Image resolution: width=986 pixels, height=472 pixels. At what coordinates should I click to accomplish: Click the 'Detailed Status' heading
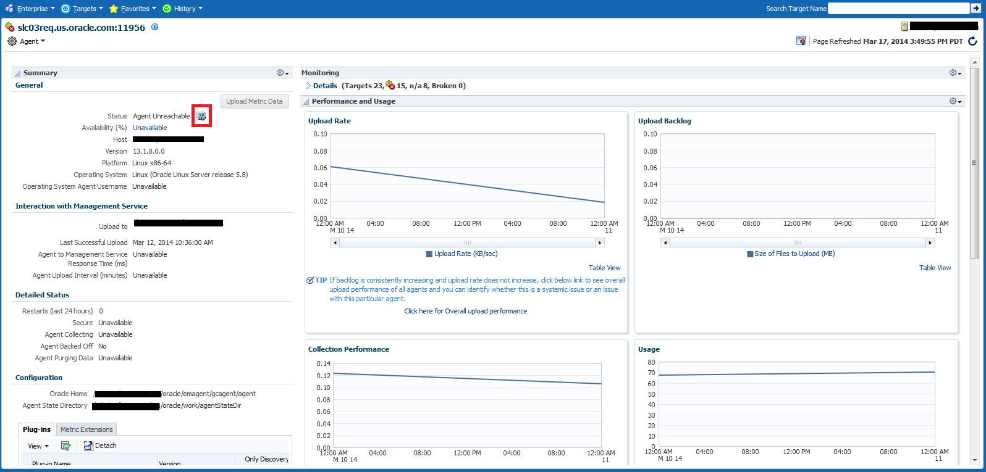coord(42,295)
